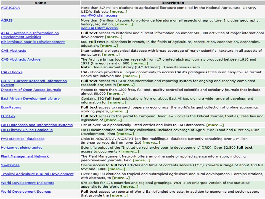Open World Development Indicators link
This screenshot has height=199, width=265.
click(28, 183)
